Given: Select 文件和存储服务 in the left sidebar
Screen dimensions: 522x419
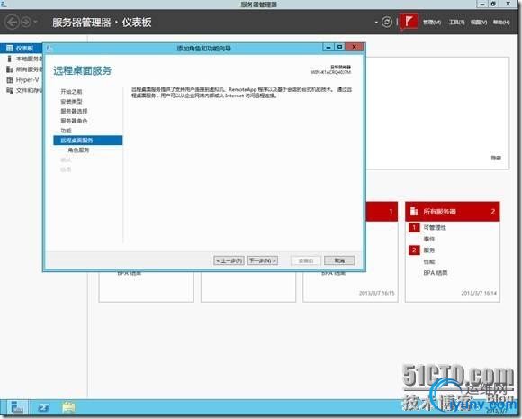Looking at the screenshot, I should pos(21,90).
